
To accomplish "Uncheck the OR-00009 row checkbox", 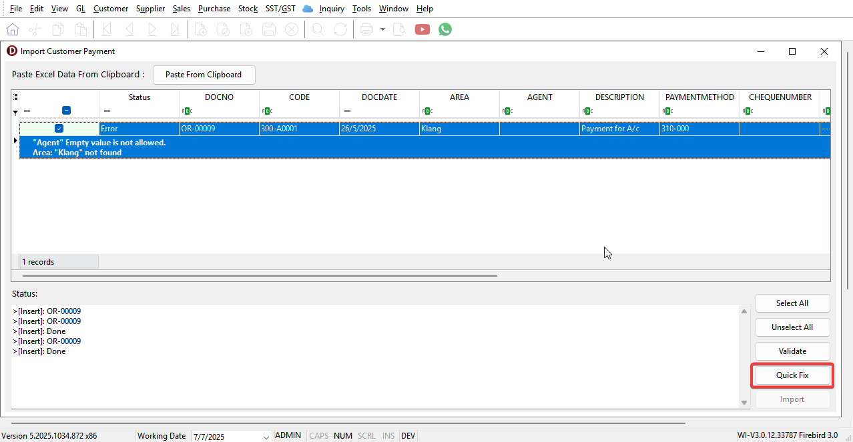I will point(59,129).
